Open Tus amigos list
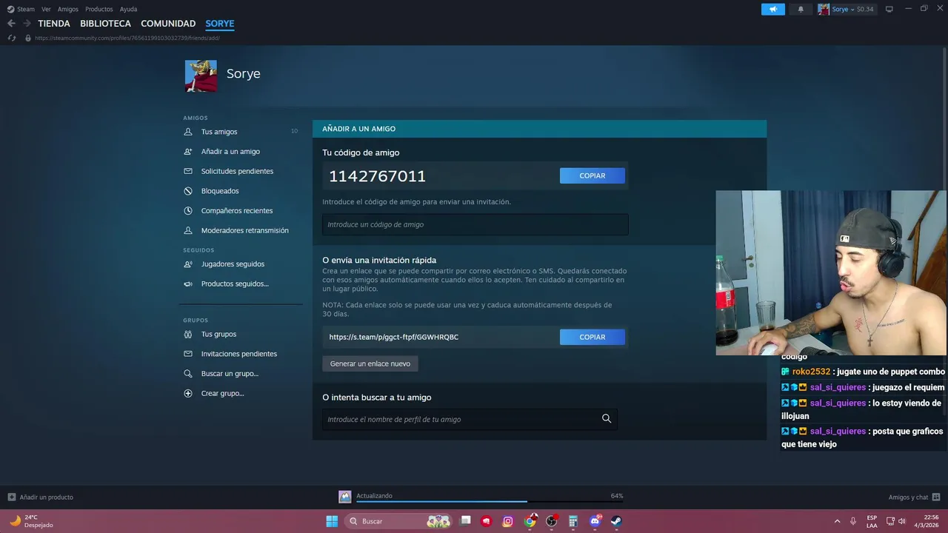The height and width of the screenshot is (533, 948). point(219,132)
